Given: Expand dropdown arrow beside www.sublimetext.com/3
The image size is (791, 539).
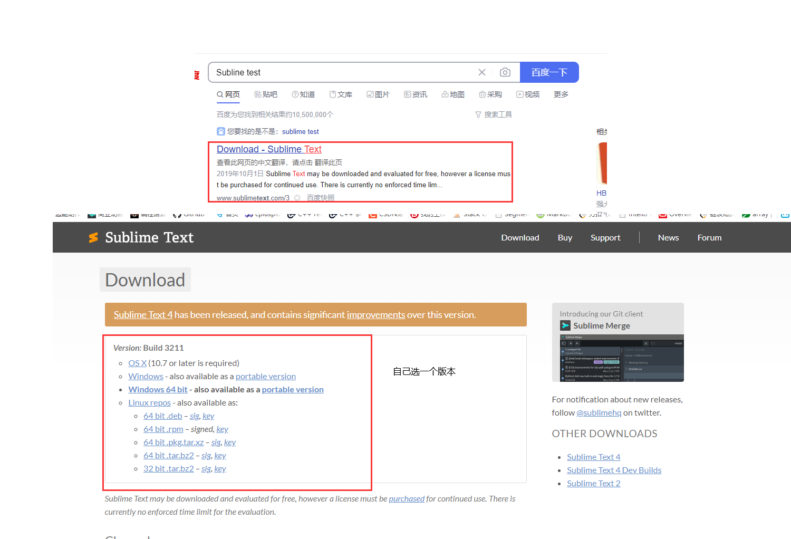Looking at the screenshot, I should (x=297, y=198).
